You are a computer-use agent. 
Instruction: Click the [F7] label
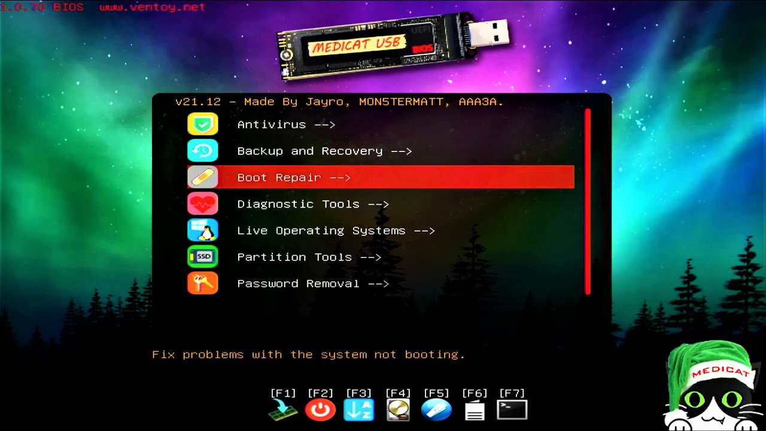pyautogui.click(x=512, y=393)
